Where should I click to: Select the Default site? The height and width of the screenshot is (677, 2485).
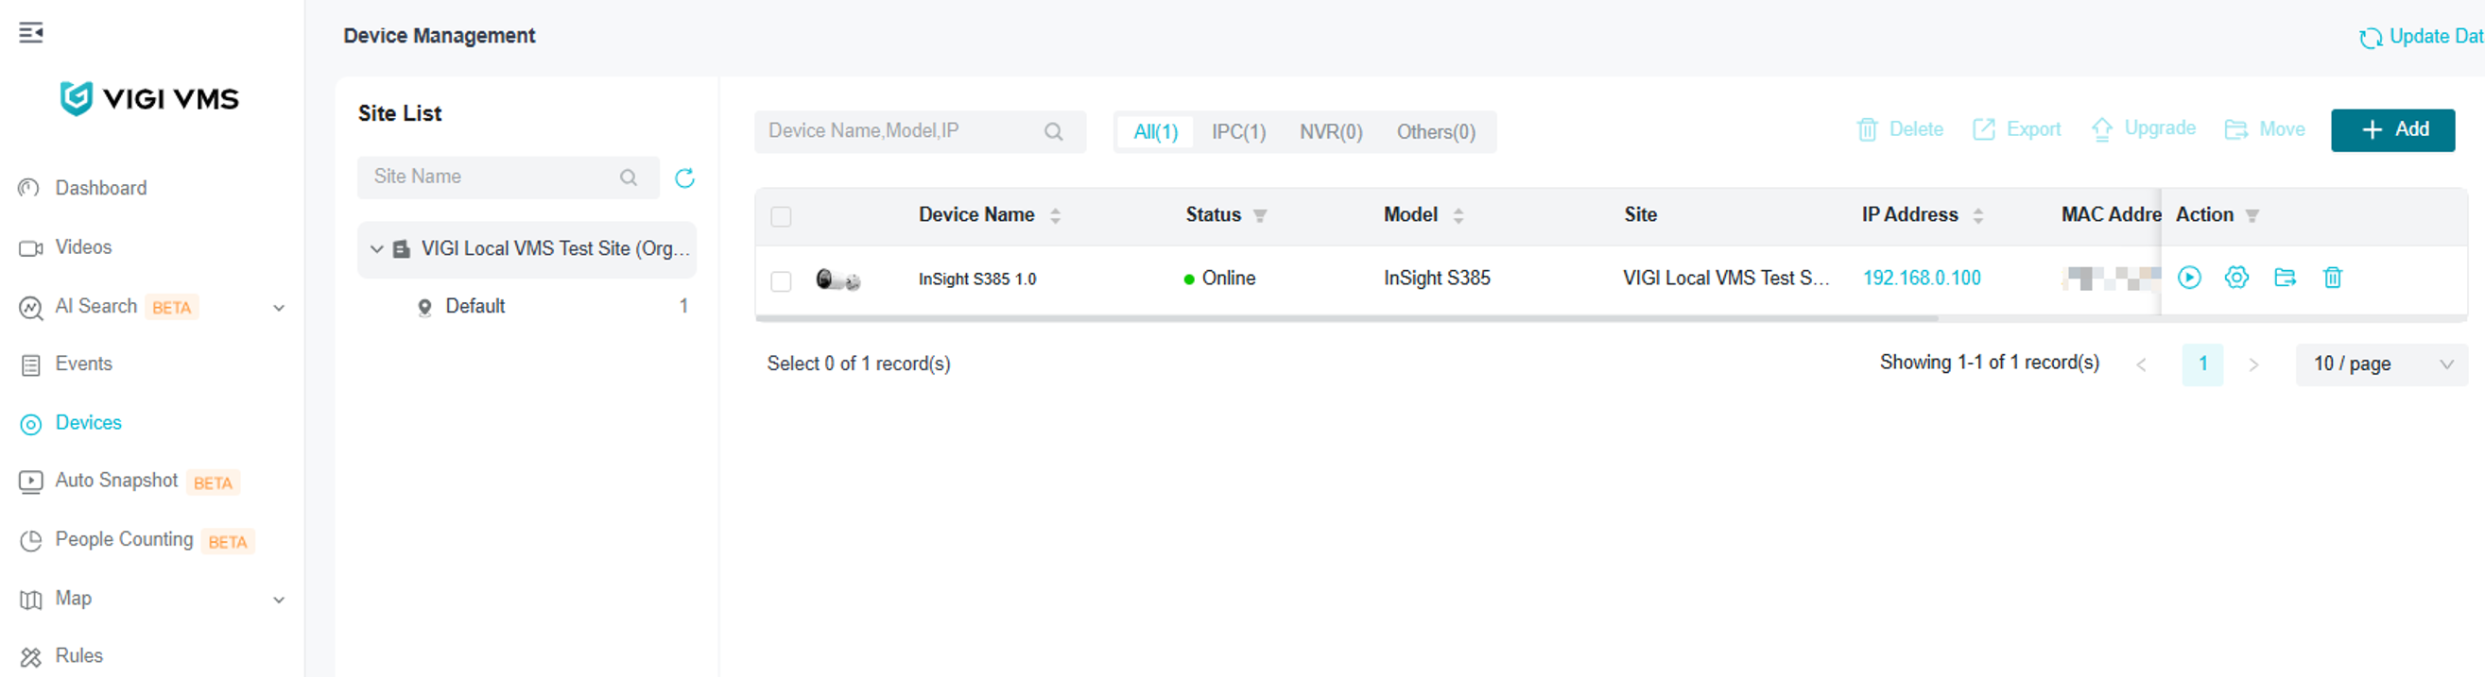click(x=475, y=306)
